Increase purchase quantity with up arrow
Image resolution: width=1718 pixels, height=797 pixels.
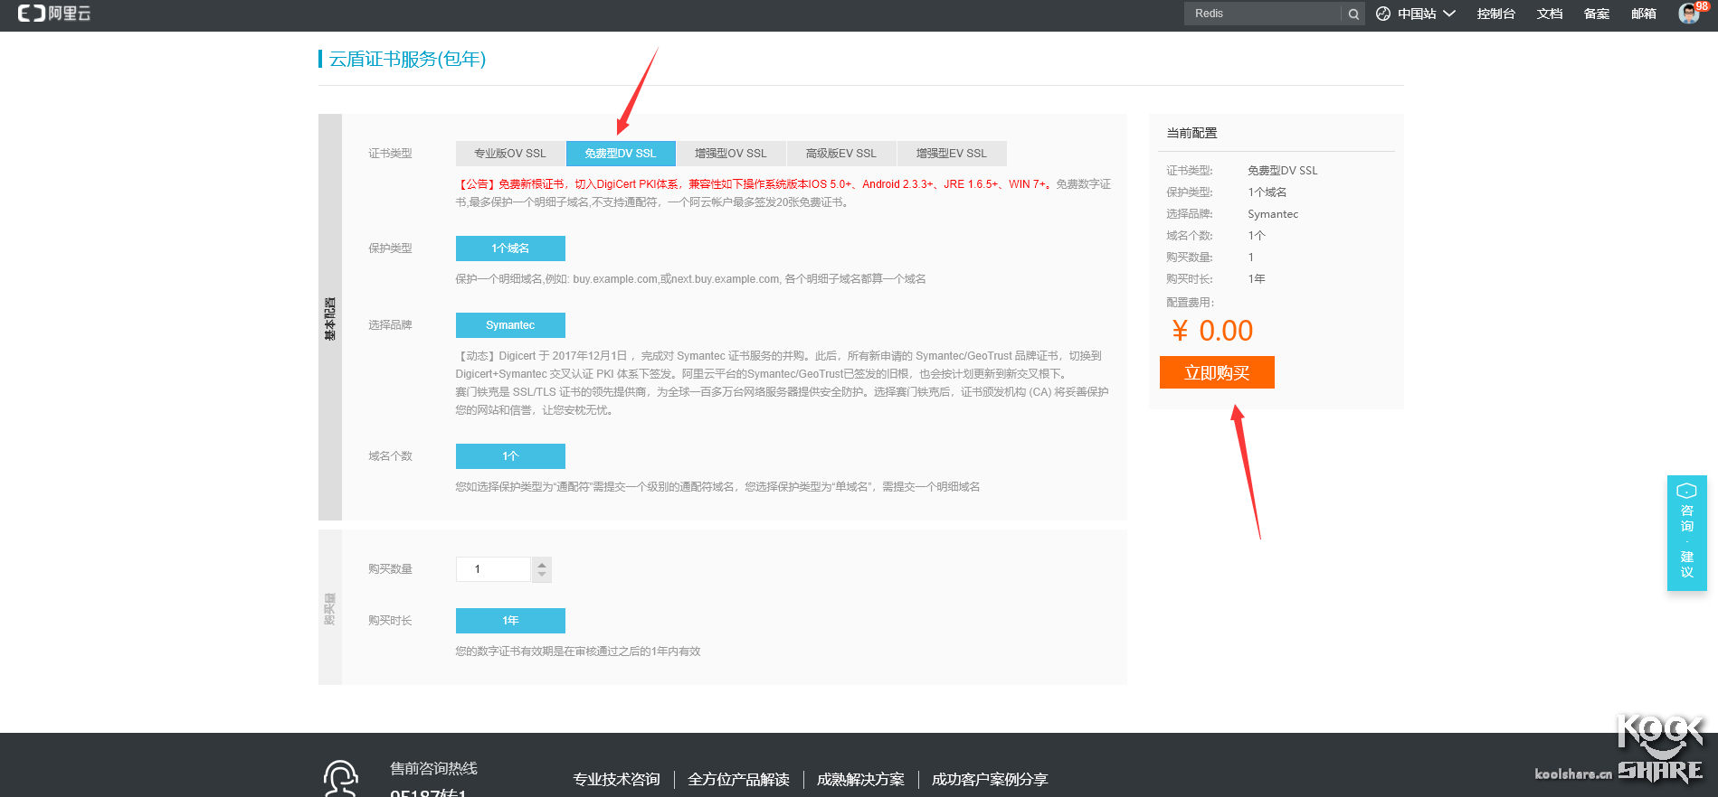(542, 564)
